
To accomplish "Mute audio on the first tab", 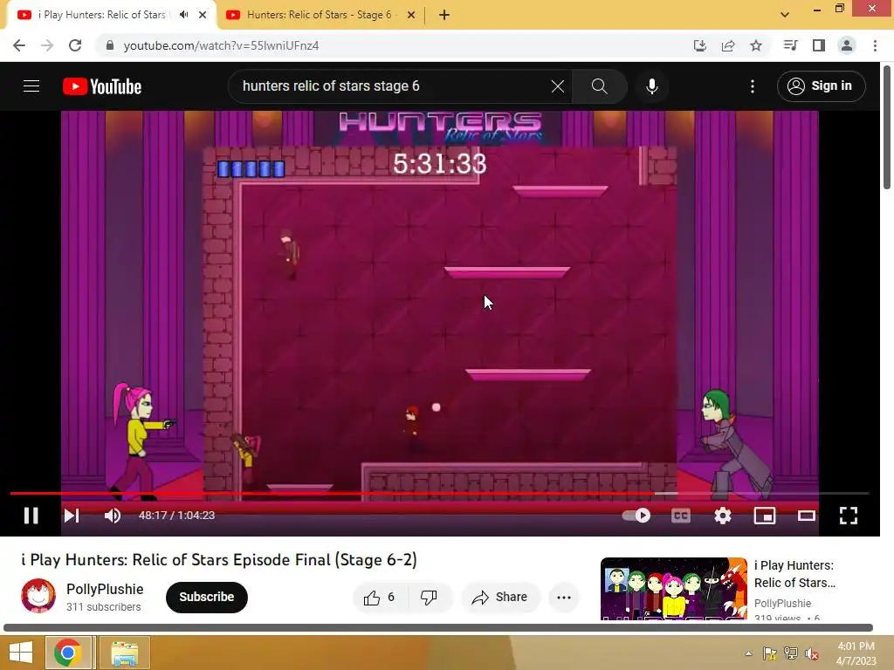I will 183,15.
